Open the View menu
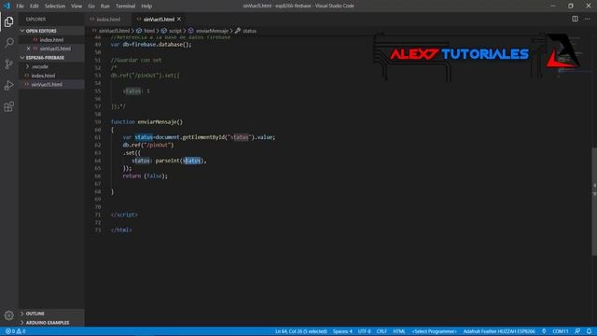The height and width of the screenshot is (336, 597). 76,7
